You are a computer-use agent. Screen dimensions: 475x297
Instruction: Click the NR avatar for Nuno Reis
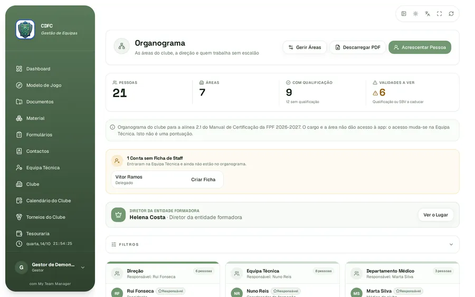(x=237, y=292)
